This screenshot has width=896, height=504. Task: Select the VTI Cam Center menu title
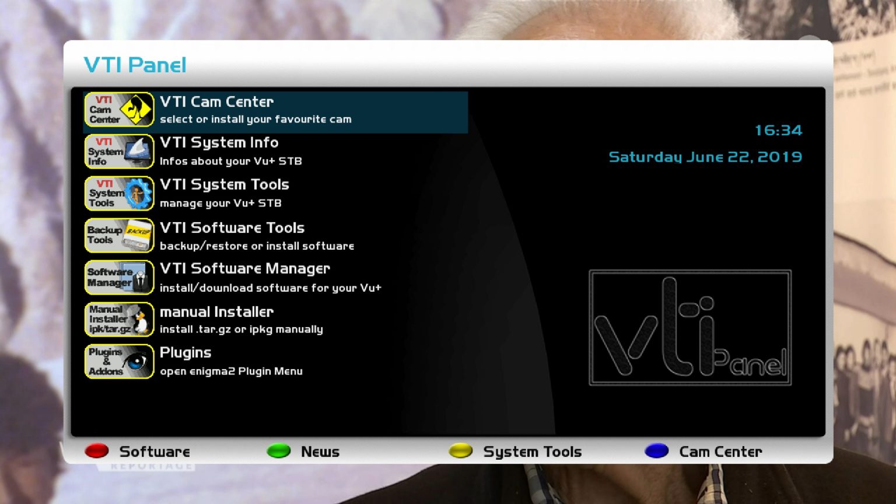pos(216,101)
